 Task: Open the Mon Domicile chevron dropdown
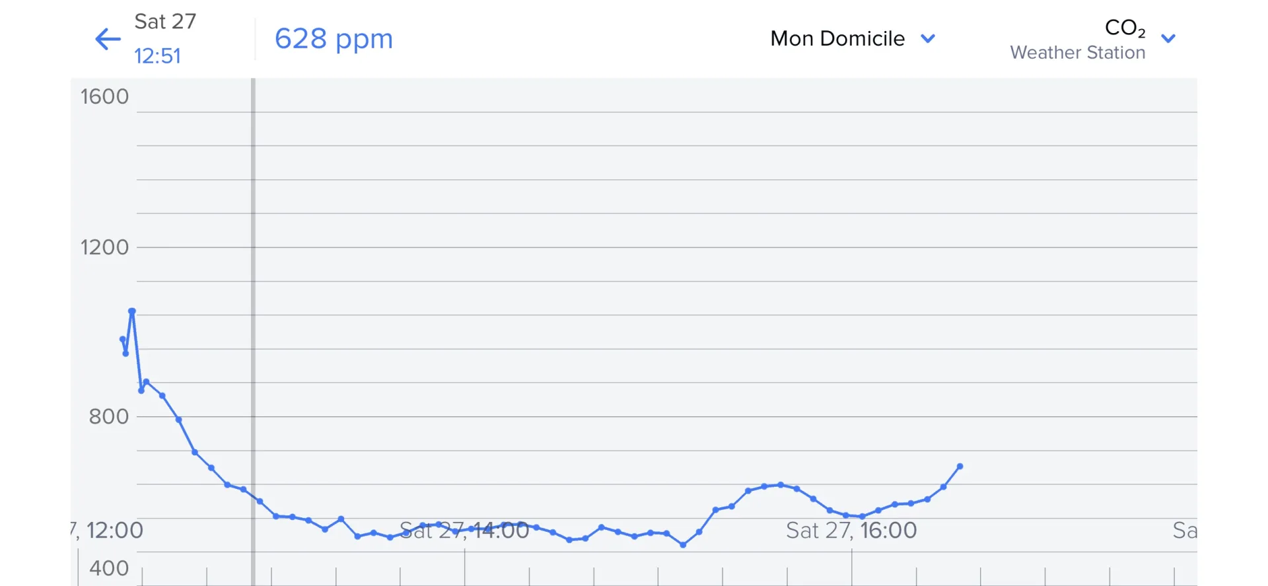tap(928, 39)
